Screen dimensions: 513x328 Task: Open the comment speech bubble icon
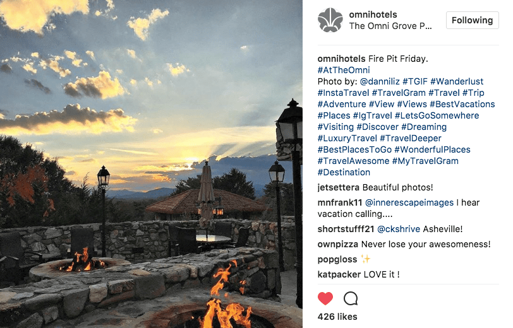pyautogui.click(x=351, y=298)
